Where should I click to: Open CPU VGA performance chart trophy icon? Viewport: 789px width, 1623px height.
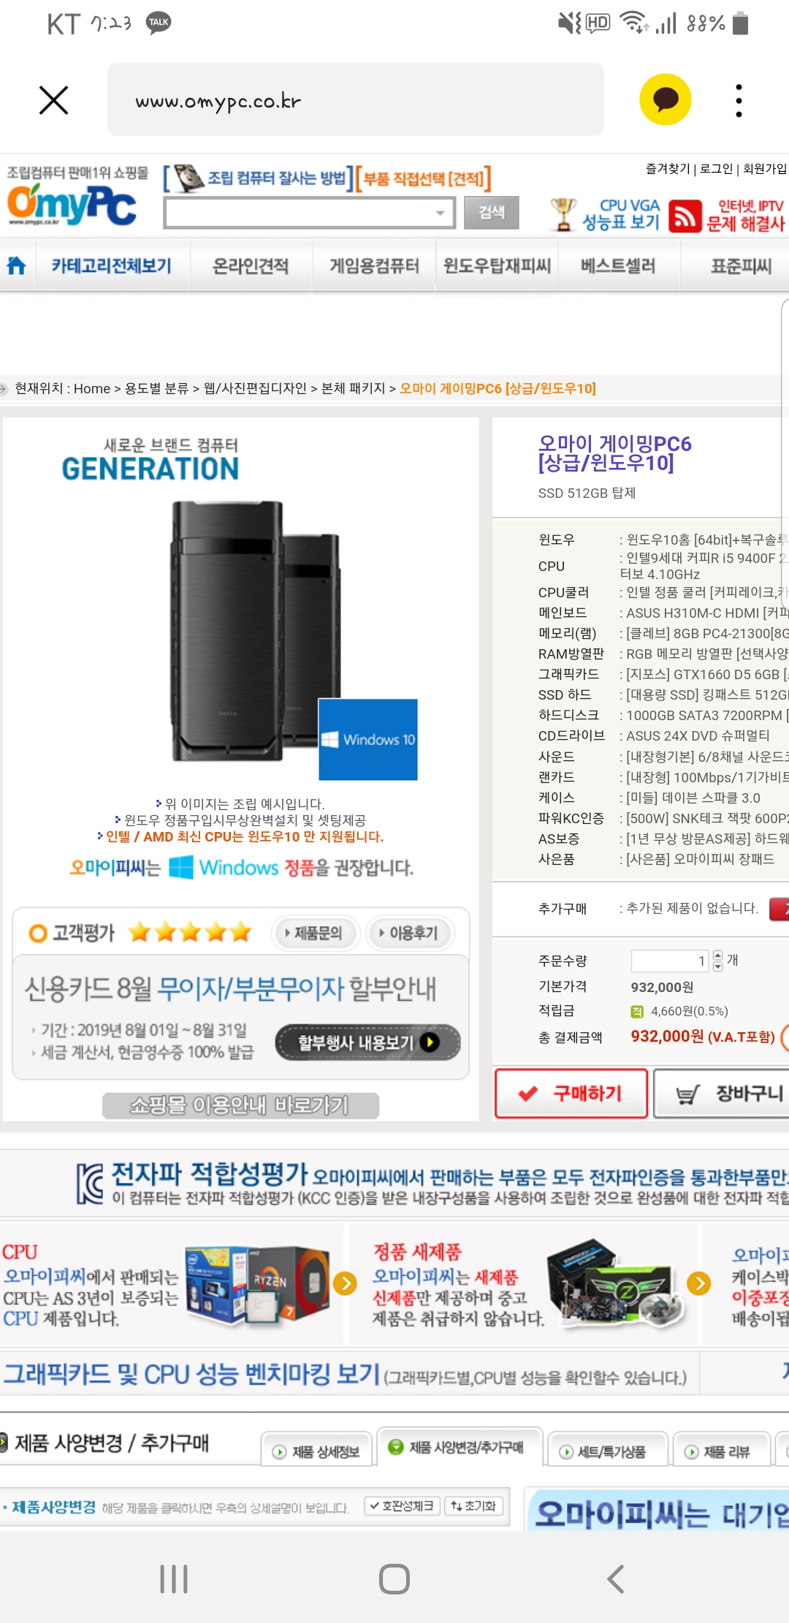click(563, 214)
